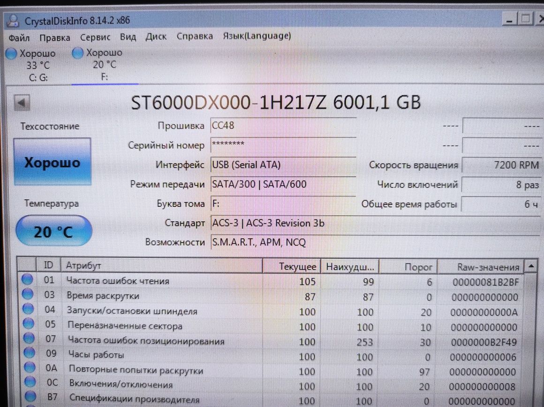Click status icon of attribute 07
The height and width of the screenshot is (407, 544).
29,338
